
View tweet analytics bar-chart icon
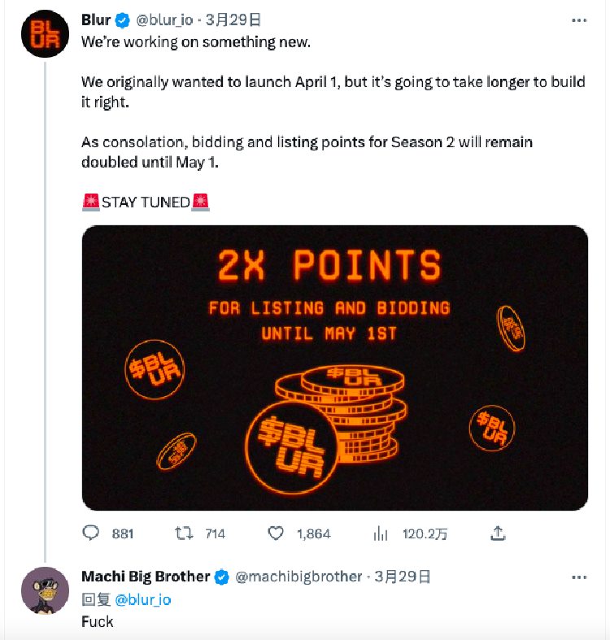pyautogui.click(x=380, y=533)
